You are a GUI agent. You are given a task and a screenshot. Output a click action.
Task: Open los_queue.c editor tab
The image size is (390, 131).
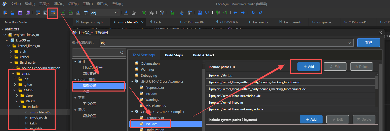(325, 22)
